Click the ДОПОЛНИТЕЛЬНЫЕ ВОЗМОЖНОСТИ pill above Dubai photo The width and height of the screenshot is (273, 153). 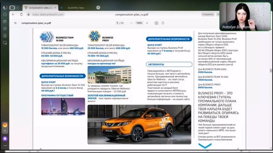(x=63, y=76)
